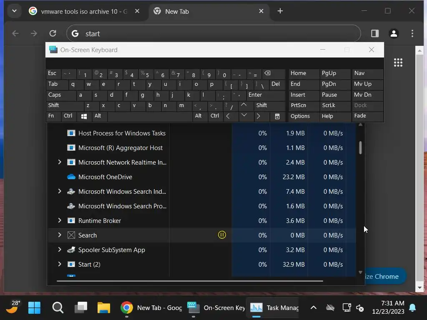Click Help key on On-Screen Keyboard
The image size is (427, 320).
pos(335,116)
